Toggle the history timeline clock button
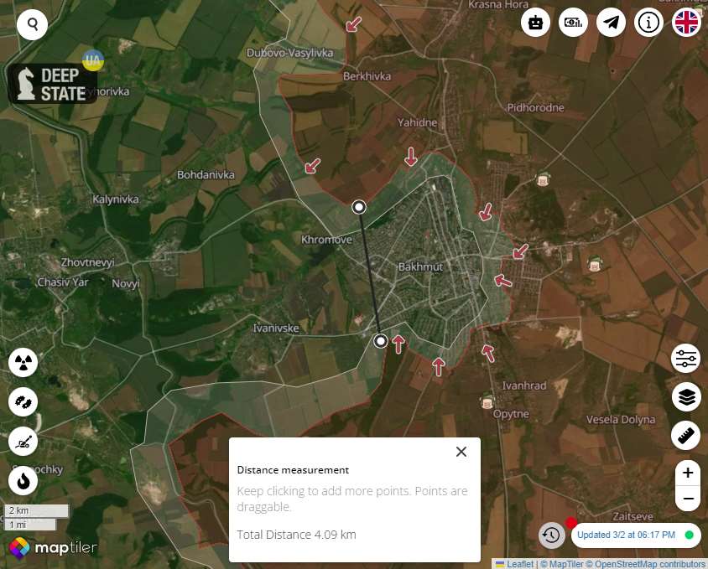The image size is (708, 569). tap(551, 535)
